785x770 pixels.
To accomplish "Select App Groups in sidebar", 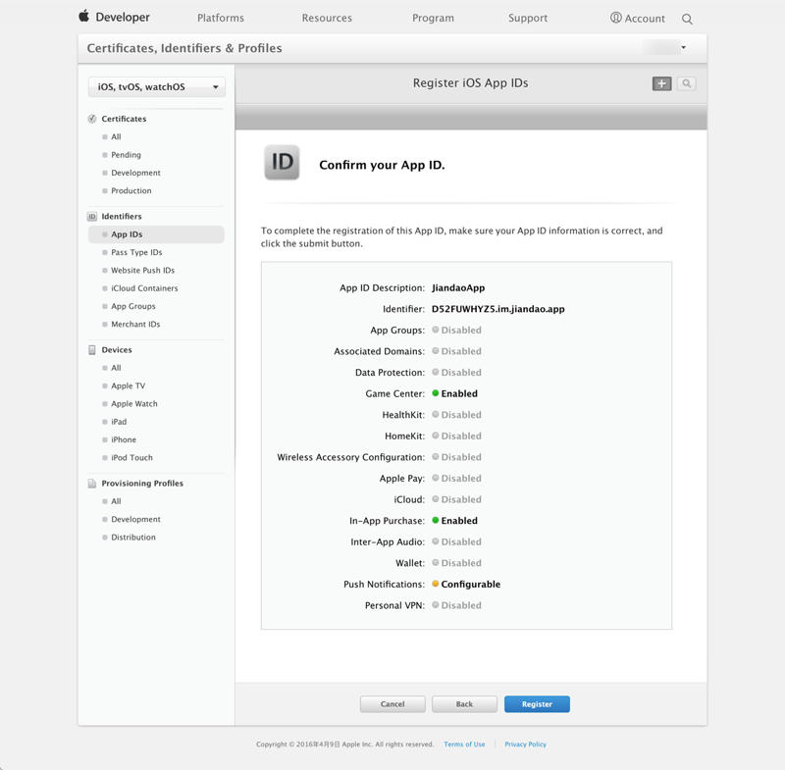I will click(133, 306).
